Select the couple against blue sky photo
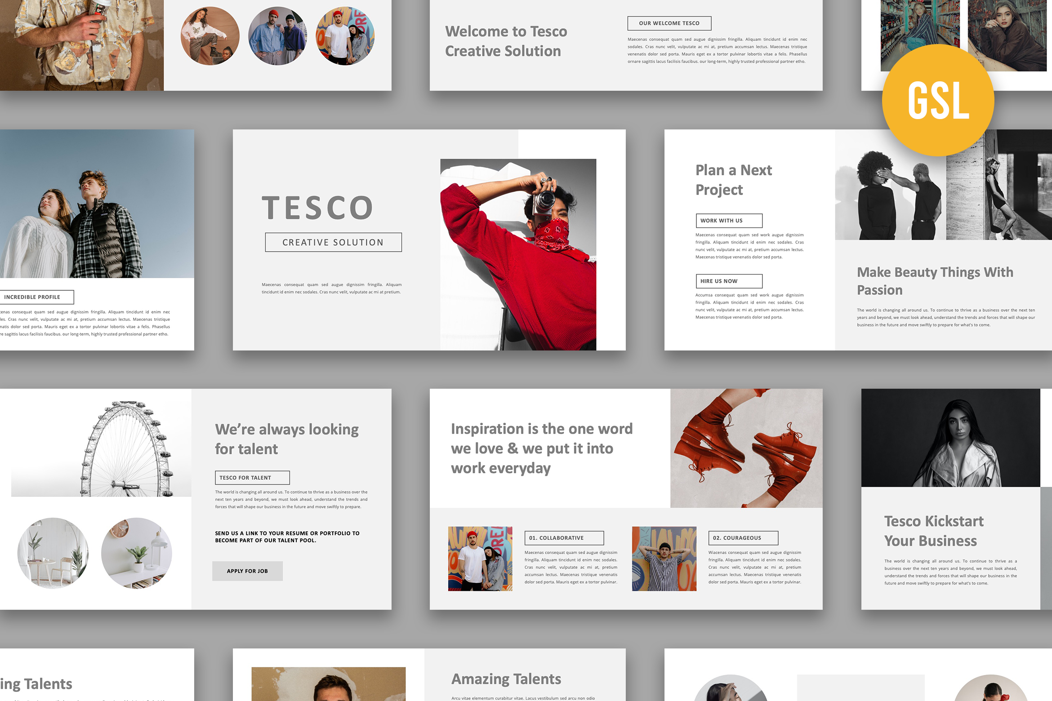This screenshot has height=701, width=1052. 97,204
